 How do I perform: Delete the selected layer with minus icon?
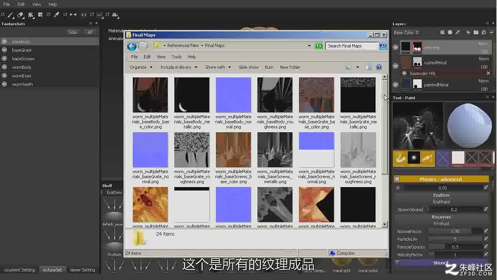(492, 33)
